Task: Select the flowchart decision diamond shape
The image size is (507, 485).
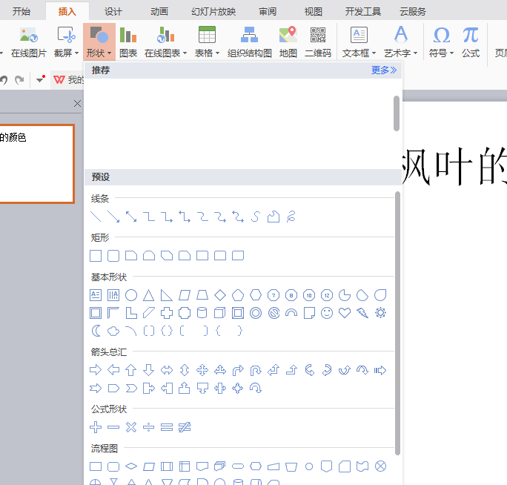Action: [131, 466]
